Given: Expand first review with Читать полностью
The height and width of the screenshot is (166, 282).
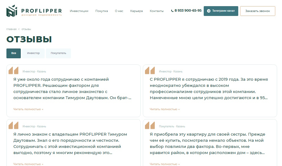Looking at the screenshot, I should [x=28, y=109].
